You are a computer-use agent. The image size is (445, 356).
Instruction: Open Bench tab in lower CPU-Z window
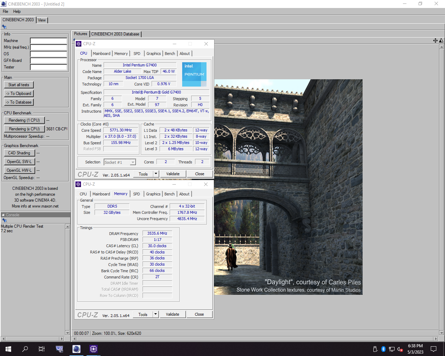169,194
